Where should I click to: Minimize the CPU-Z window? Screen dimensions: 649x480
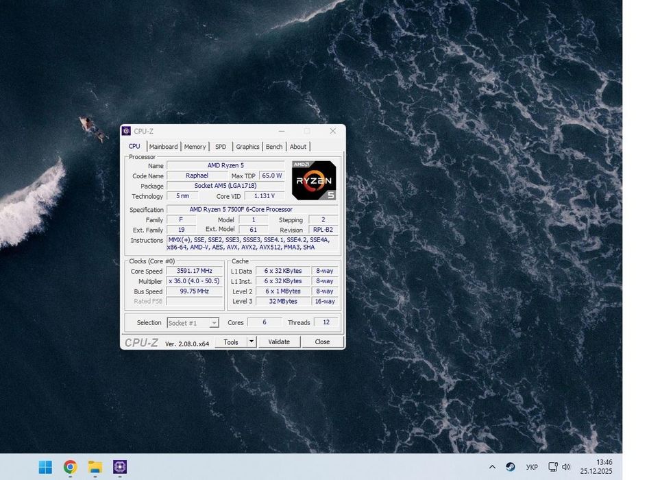click(x=282, y=131)
